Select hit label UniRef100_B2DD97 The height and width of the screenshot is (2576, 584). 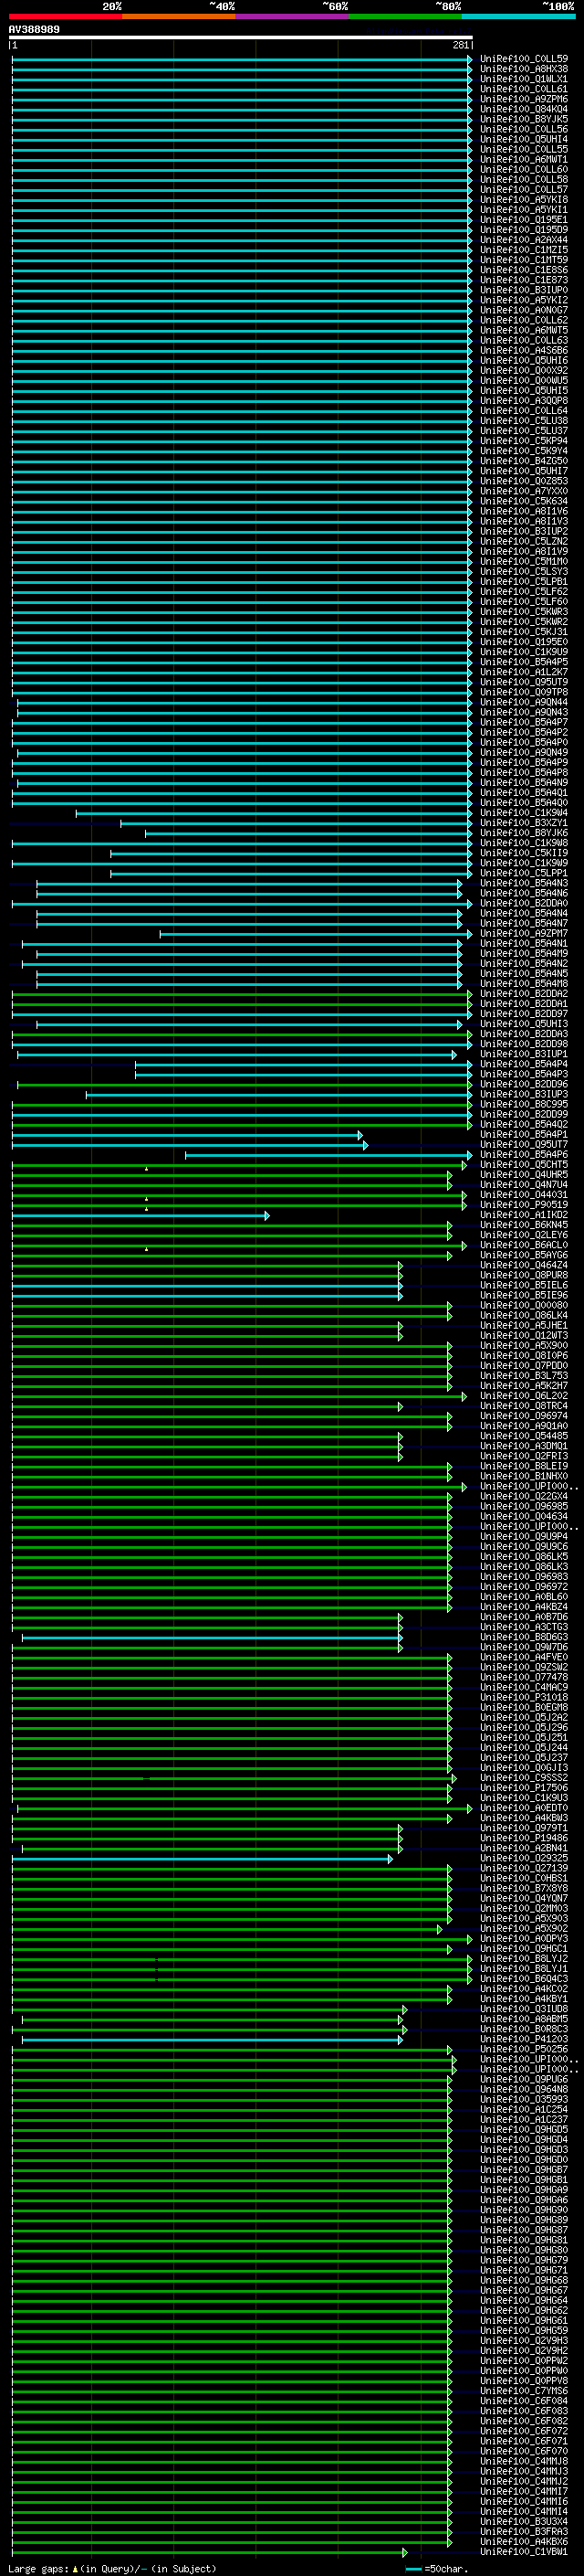[524, 1015]
